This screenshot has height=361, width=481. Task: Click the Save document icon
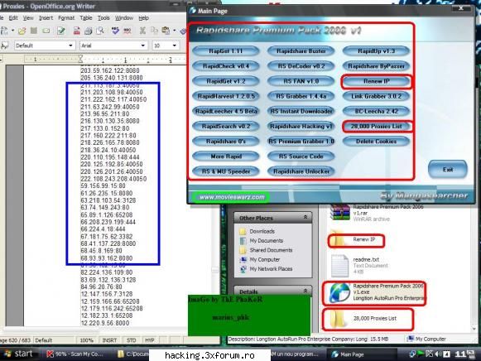pyautogui.click(x=34, y=31)
